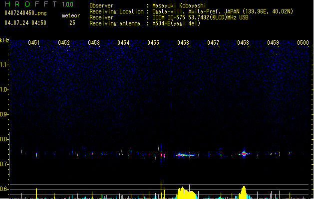Viewport: 314px width, 199px height.
Task: Click the 0459 time axis marker
Action: point(273,43)
